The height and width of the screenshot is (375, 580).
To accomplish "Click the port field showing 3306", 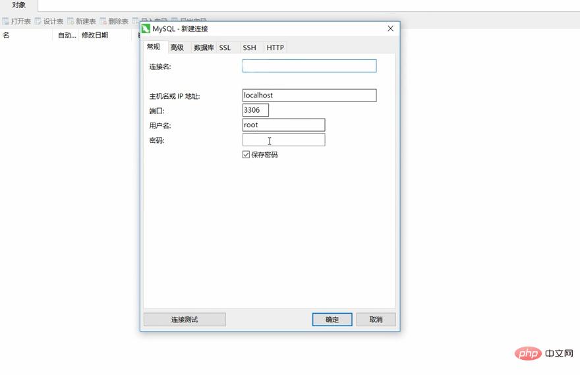I will (x=256, y=110).
